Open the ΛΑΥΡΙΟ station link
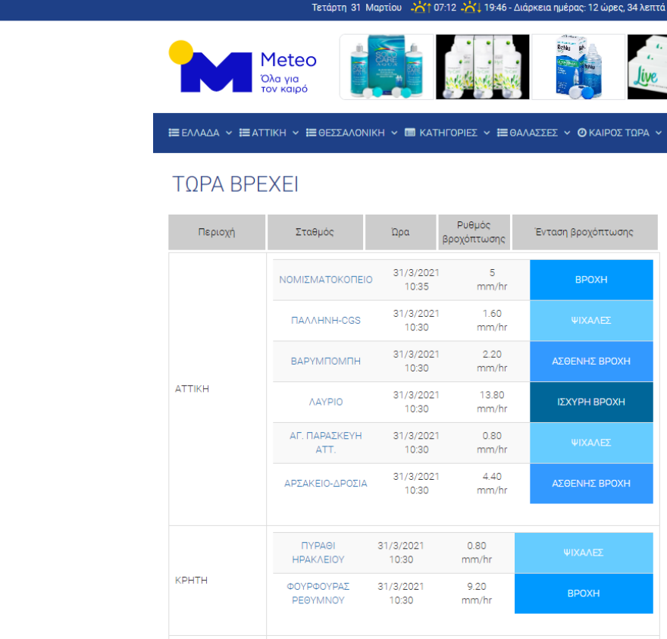The height and width of the screenshot is (639, 667). (326, 402)
